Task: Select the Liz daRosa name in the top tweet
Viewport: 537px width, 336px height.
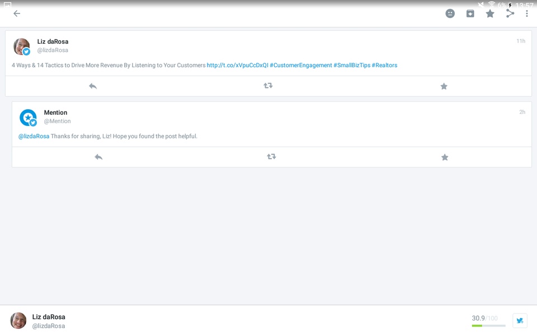Action: click(53, 41)
